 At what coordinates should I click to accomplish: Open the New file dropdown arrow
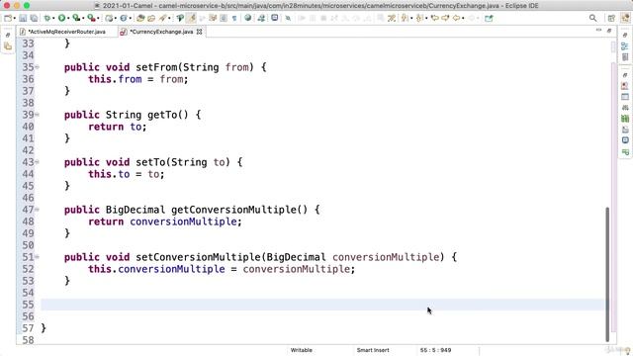click(15, 18)
